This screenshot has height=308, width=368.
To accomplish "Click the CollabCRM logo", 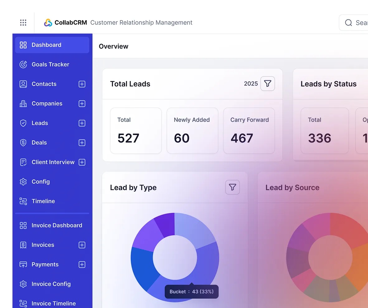I will [48, 22].
